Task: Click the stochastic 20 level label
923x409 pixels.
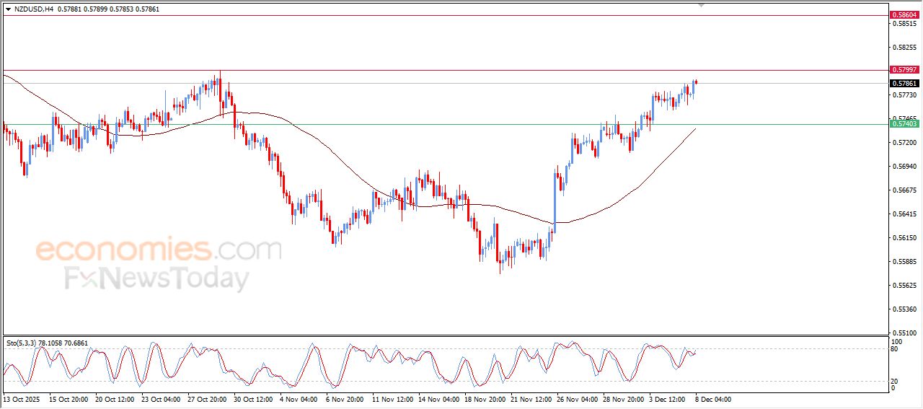Action: click(x=895, y=380)
